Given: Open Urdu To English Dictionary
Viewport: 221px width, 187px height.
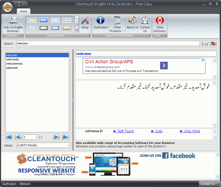Looking at the screenshot, I should [13, 24].
